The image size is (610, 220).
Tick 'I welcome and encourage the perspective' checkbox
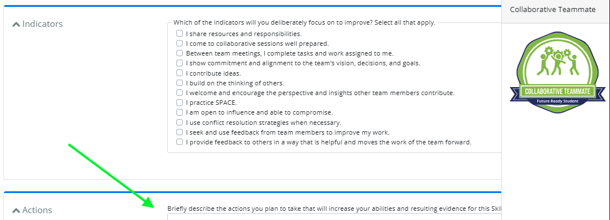179,93
